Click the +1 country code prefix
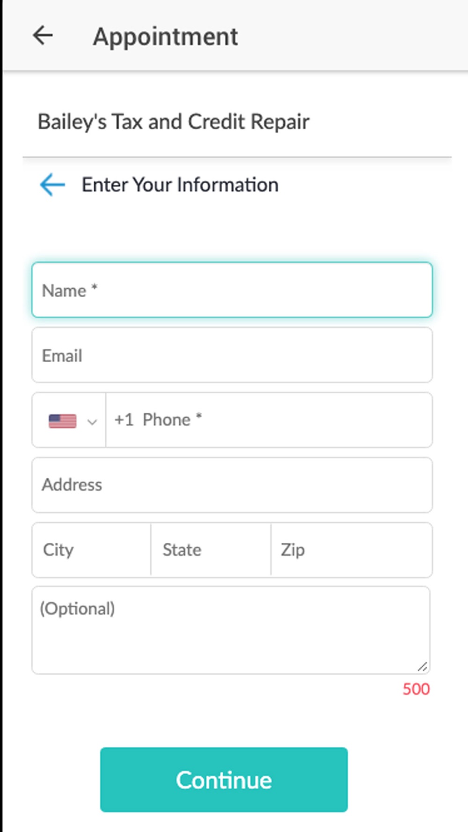 coord(124,420)
